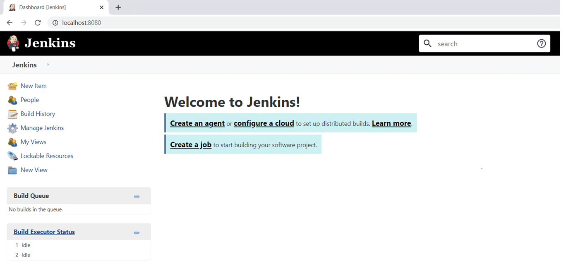Click the site info icon in address bar
585x269 pixels.
point(55,23)
